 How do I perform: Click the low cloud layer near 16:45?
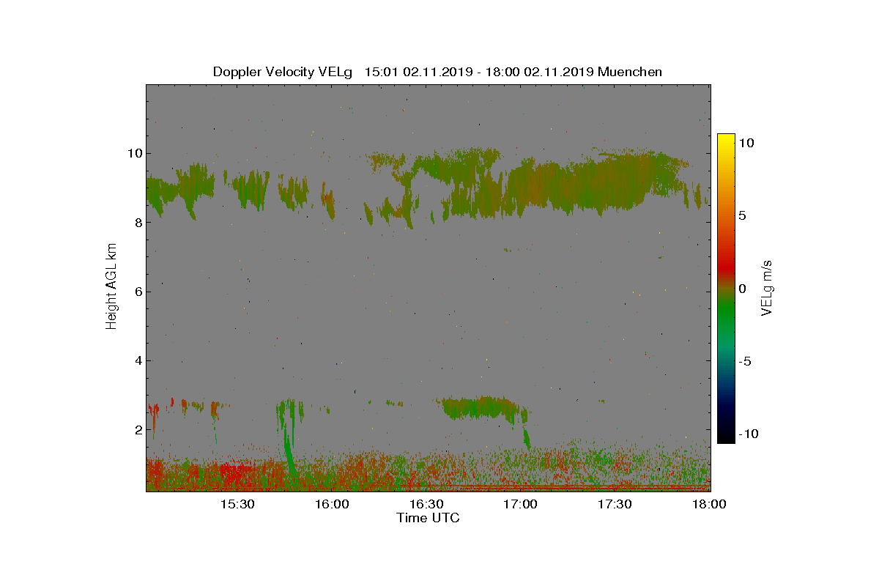pos(480,407)
